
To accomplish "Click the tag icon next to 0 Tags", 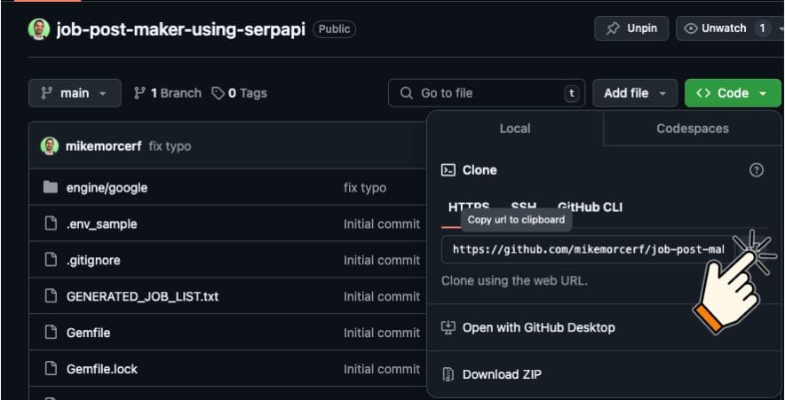I will (218, 93).
